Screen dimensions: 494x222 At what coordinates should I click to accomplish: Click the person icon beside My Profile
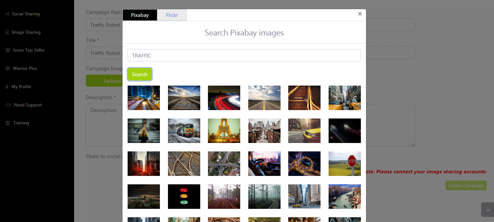(7, 87)
